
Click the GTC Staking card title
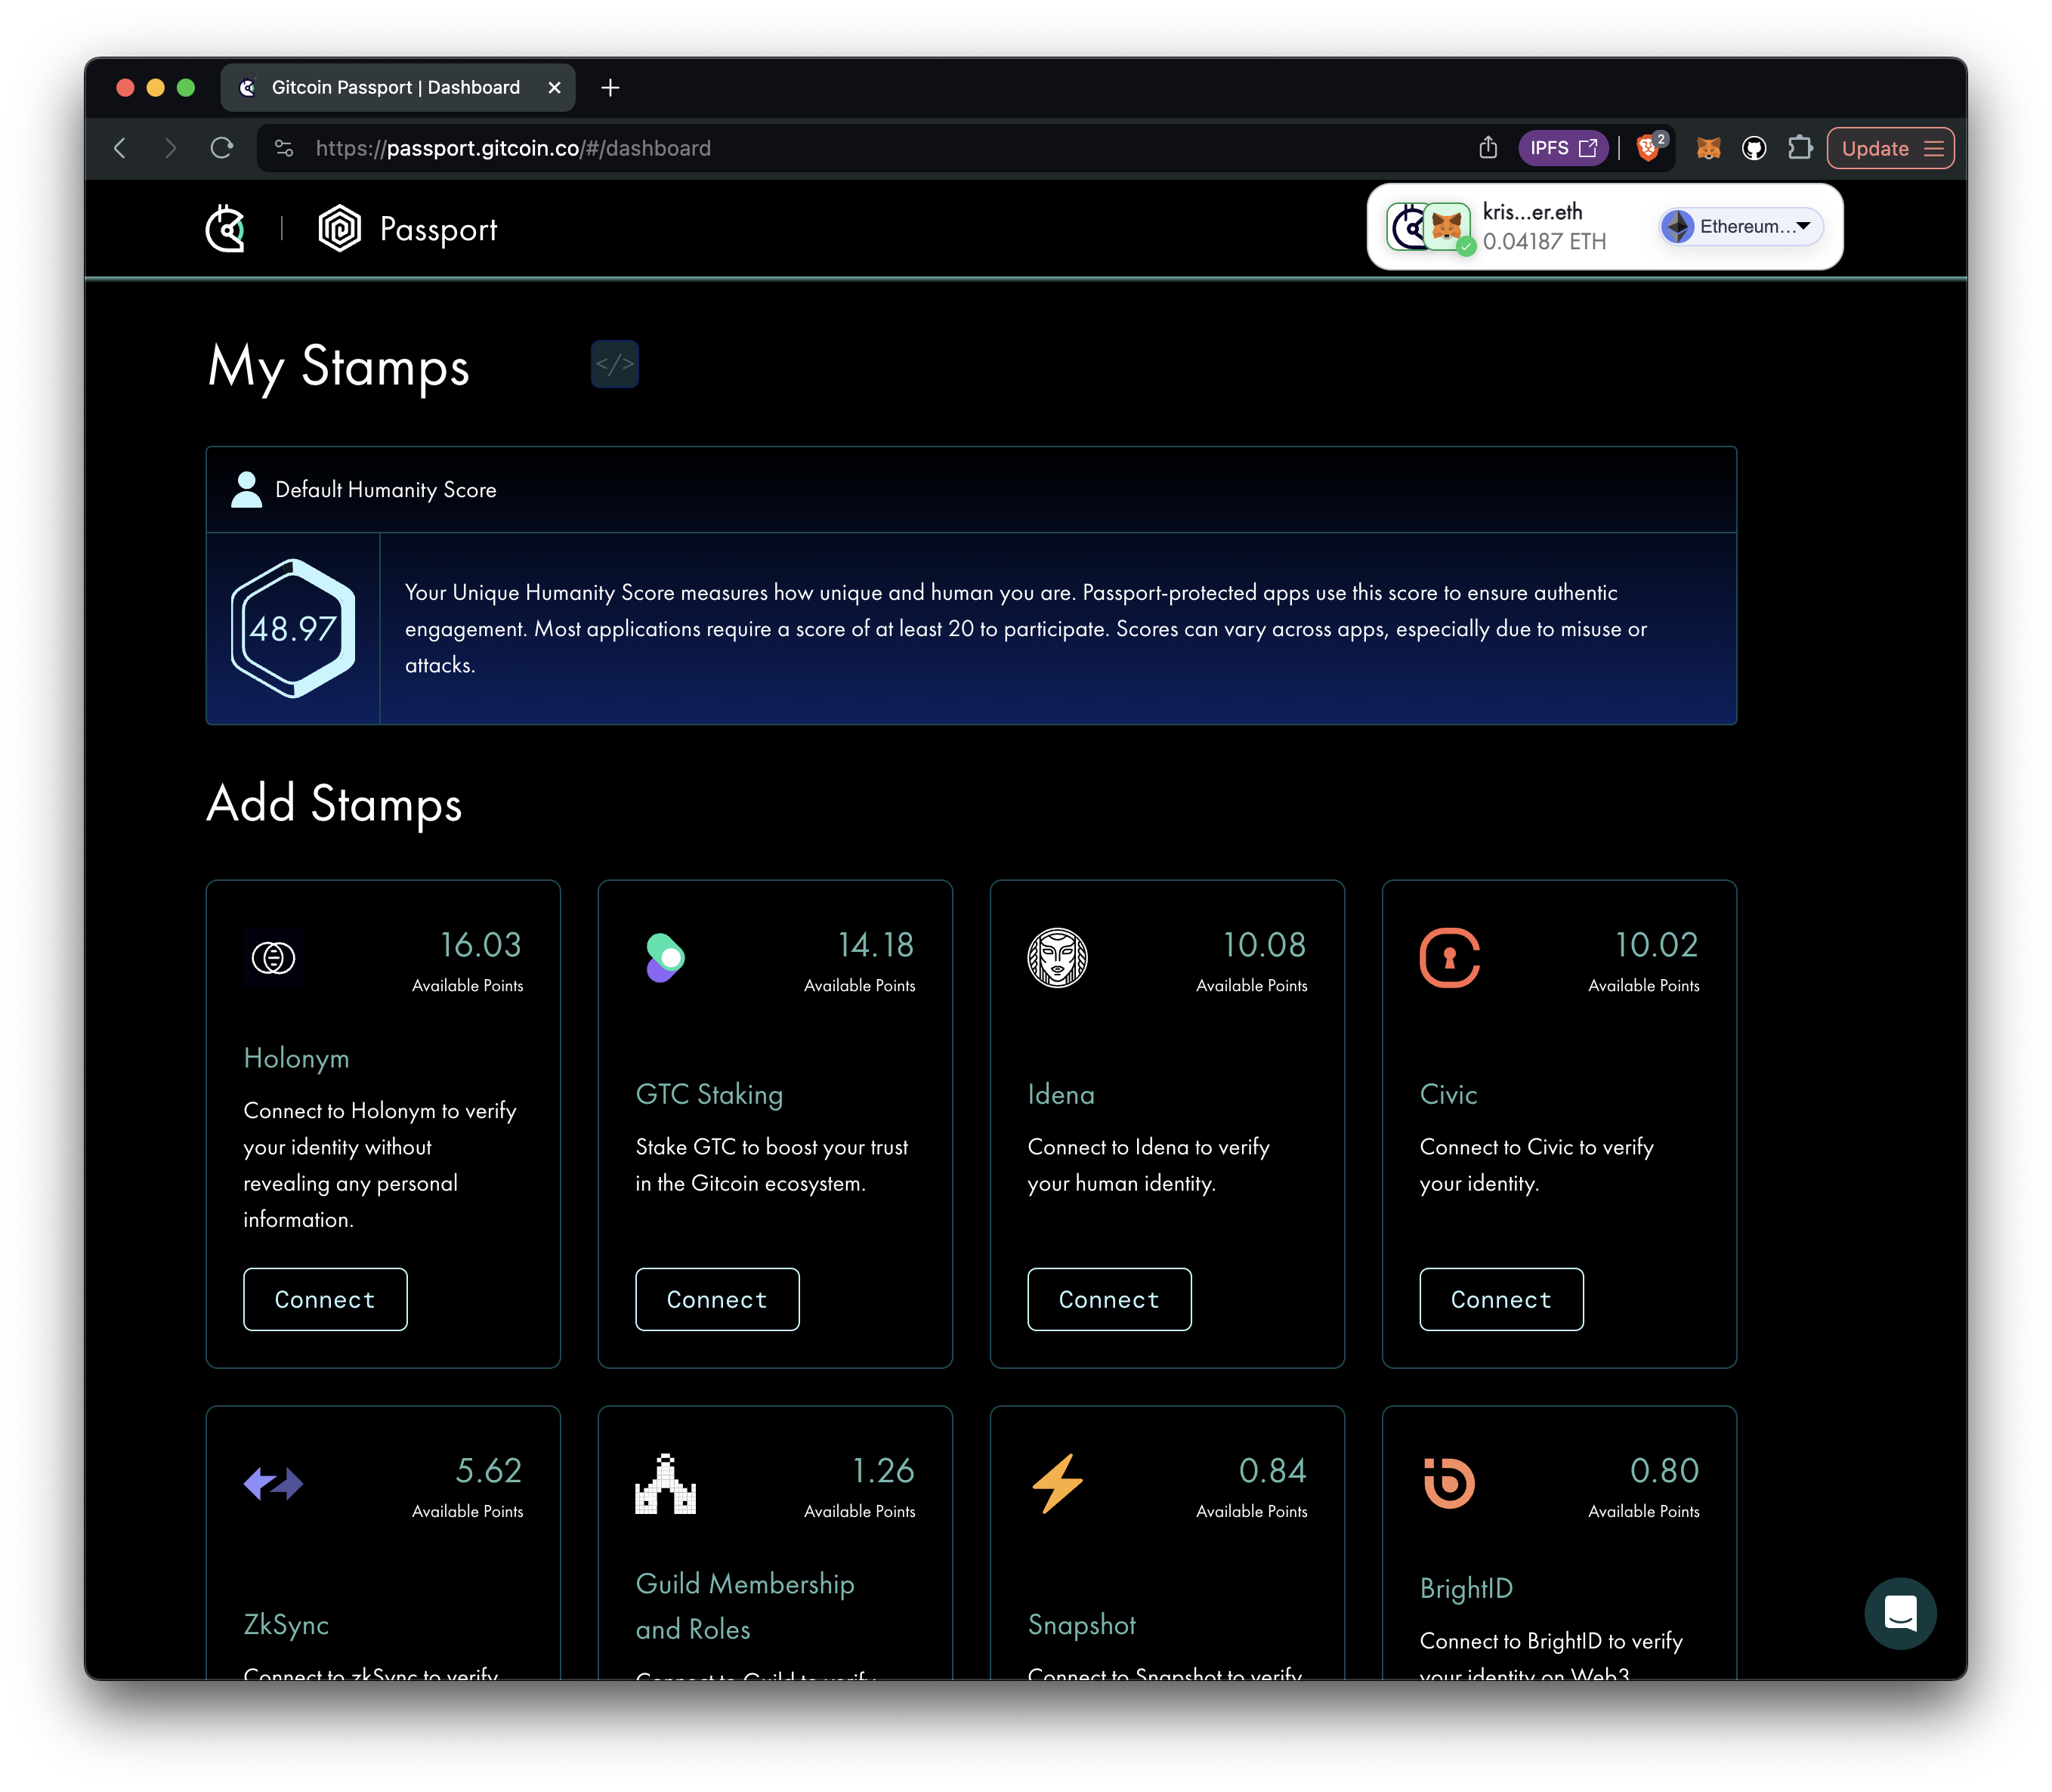[709, 1094]
